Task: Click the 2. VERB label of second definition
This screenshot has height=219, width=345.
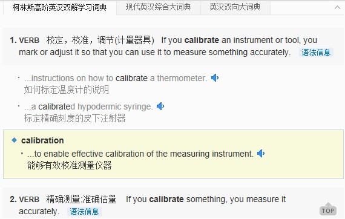Action: pyautogui.click(x=24, y=200)
